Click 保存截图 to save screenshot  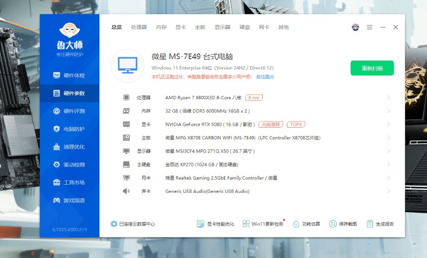[343, 224]
